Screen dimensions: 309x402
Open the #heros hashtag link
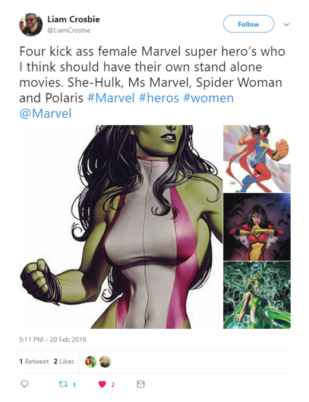pyautogui.click(x=159, y=98)
